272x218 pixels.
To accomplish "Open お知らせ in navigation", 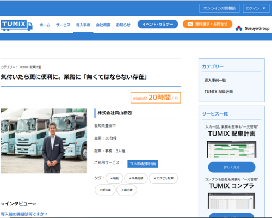I will 123,25.
